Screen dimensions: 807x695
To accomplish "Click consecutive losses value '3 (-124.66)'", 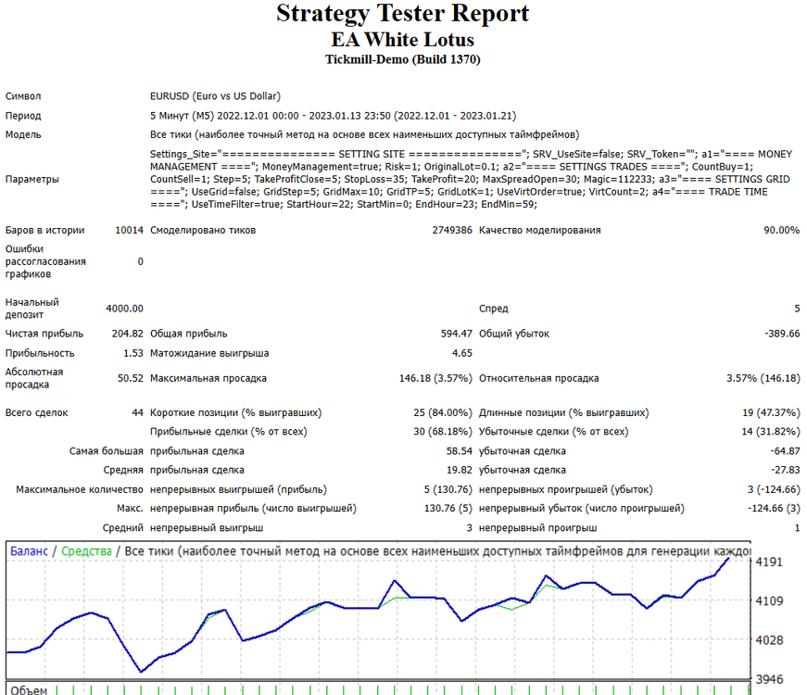I will (x=774, y=489).
